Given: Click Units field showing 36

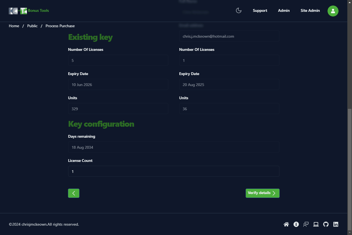Looking at the screenshot, I should (229, 109).
